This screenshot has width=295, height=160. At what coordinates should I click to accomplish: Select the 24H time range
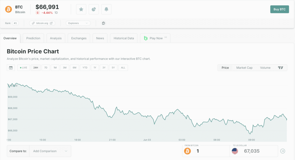(36, 68)
